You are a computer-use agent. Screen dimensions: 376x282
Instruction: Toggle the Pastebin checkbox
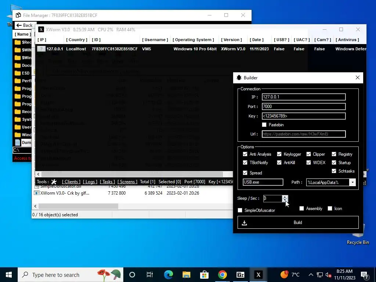[264, 125]
